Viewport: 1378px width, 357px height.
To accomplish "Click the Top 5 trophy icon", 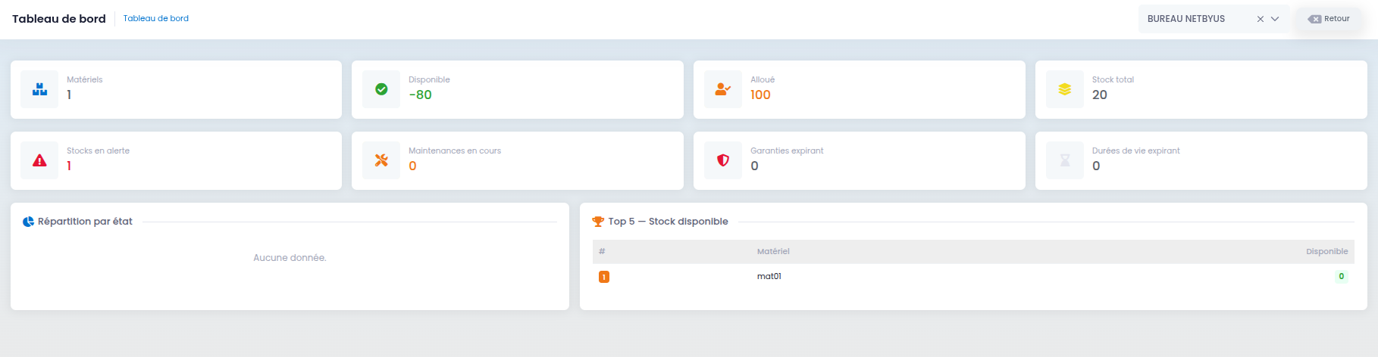I will point(598,222).
